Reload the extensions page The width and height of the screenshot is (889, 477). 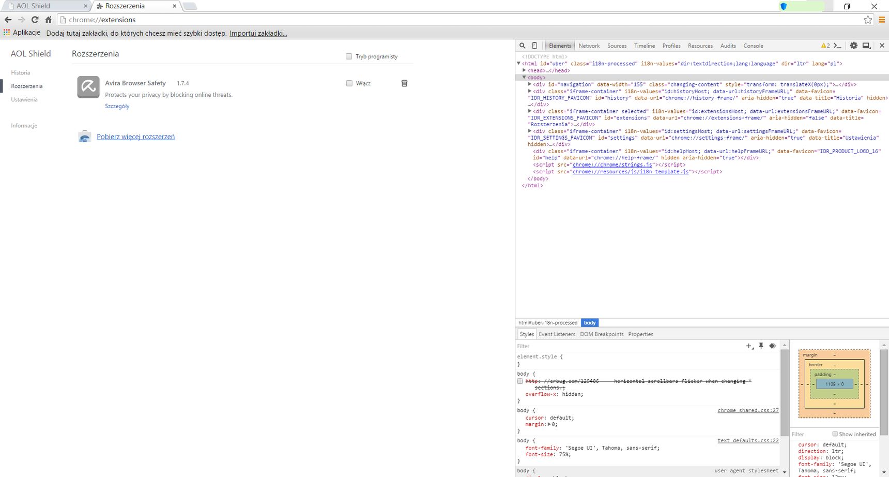click(x=35, y=20)
